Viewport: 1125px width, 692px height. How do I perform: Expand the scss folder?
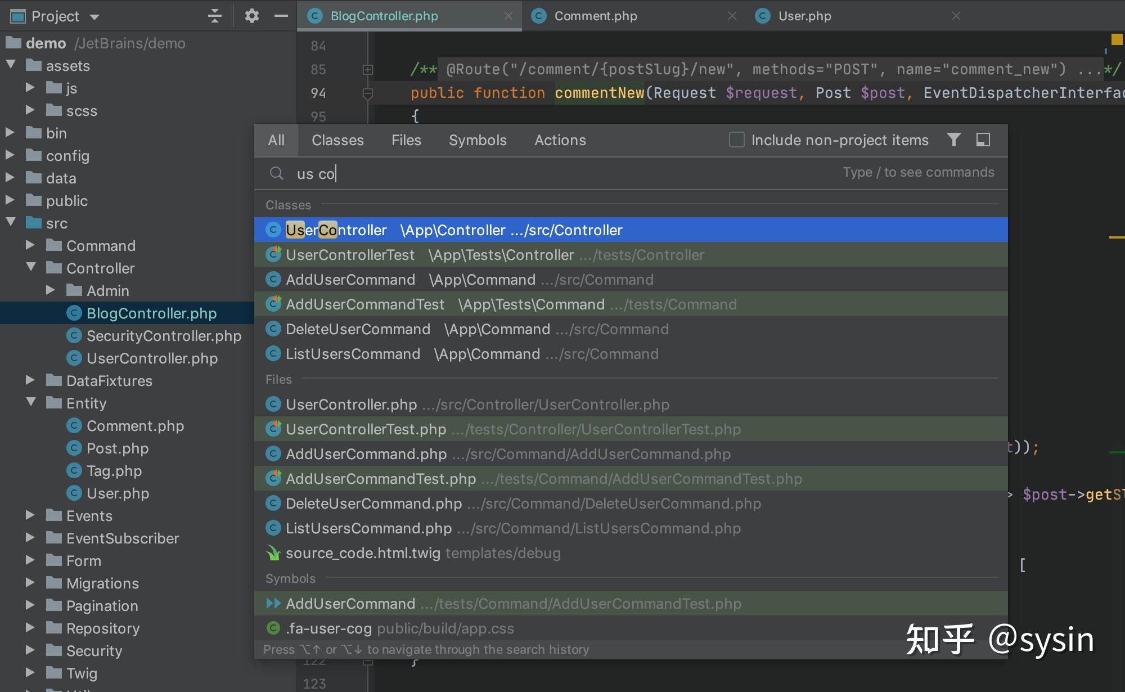point(30,110)
